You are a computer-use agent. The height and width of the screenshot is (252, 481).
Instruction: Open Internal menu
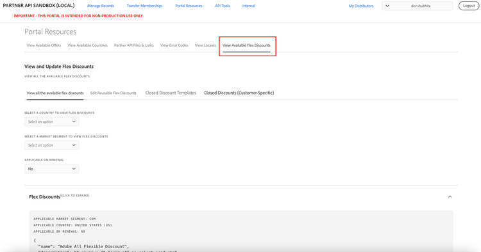(x=248, y=6)
